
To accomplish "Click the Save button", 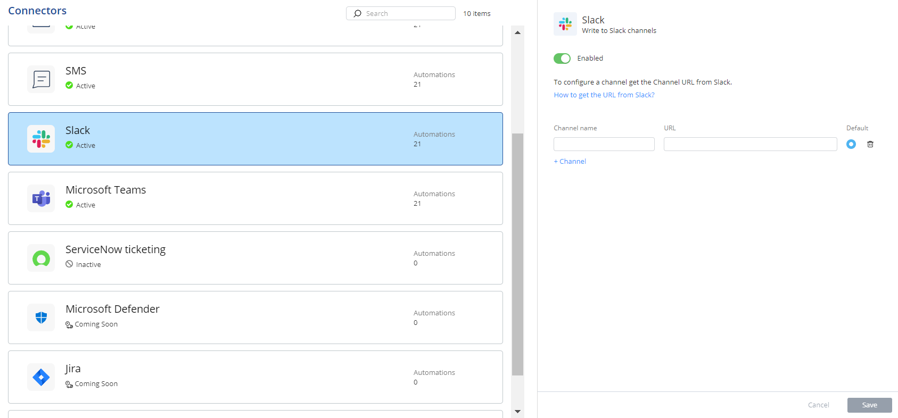I will point(870,405).
